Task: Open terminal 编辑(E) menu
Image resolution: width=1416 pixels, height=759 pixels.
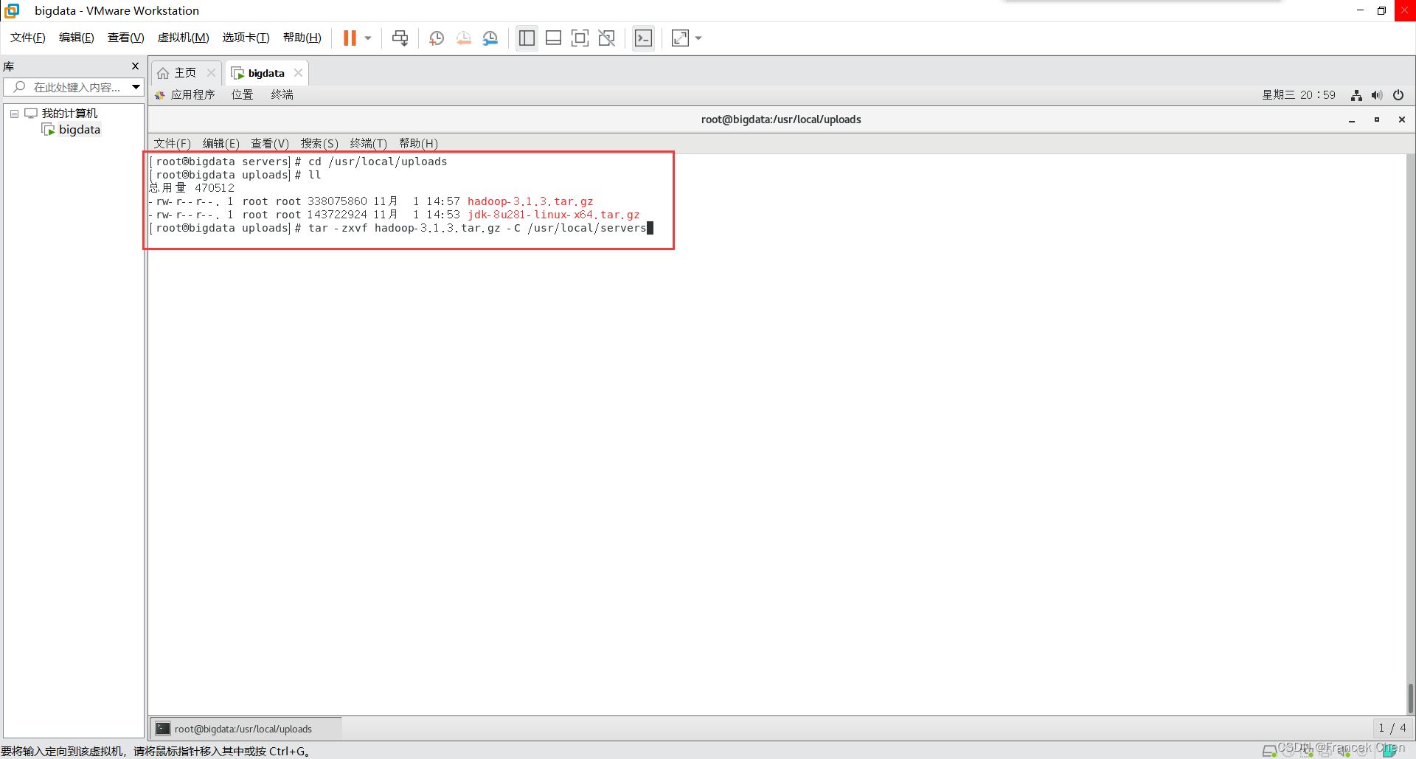Action: [x=221, y=143]
